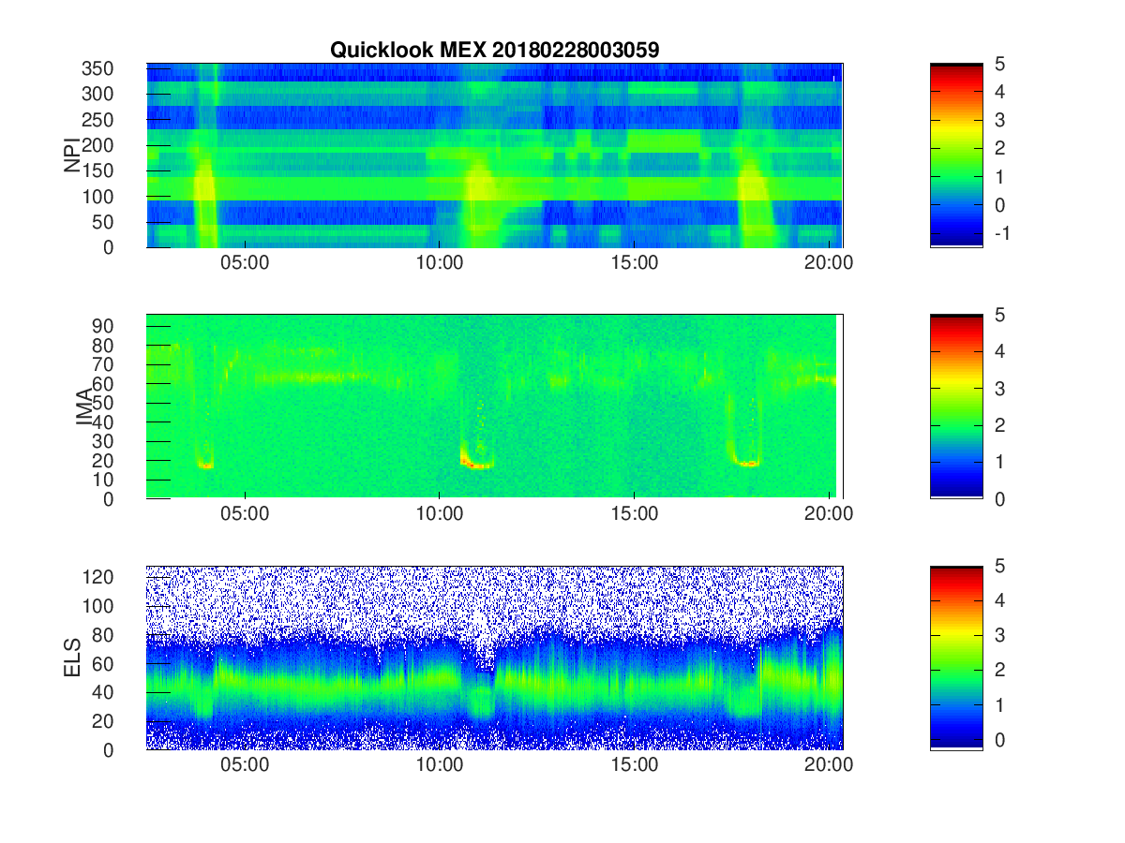The height and width of the screenshot is (843, 1125).
Task: Click IMA panel's 05:00 time tick
Action: pyautogui.click(x=245, y=513)
